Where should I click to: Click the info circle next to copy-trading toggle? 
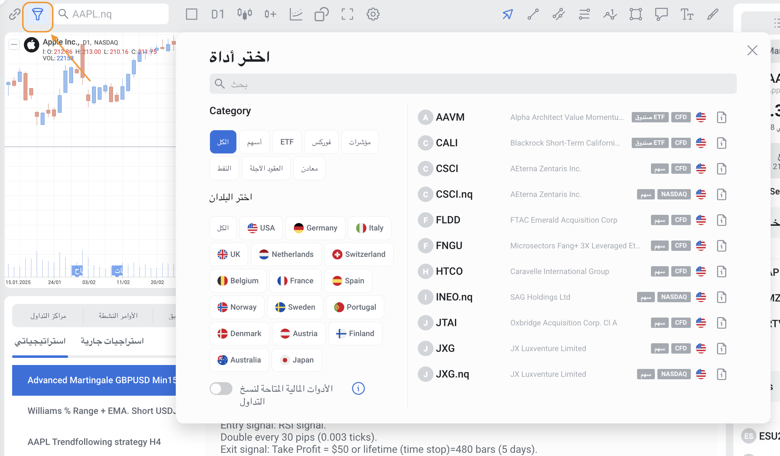pyautogui.click(x=358, y=389)
